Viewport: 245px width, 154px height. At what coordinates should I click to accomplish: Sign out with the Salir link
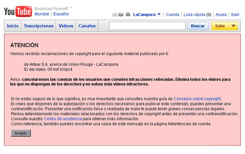(235, 15)
